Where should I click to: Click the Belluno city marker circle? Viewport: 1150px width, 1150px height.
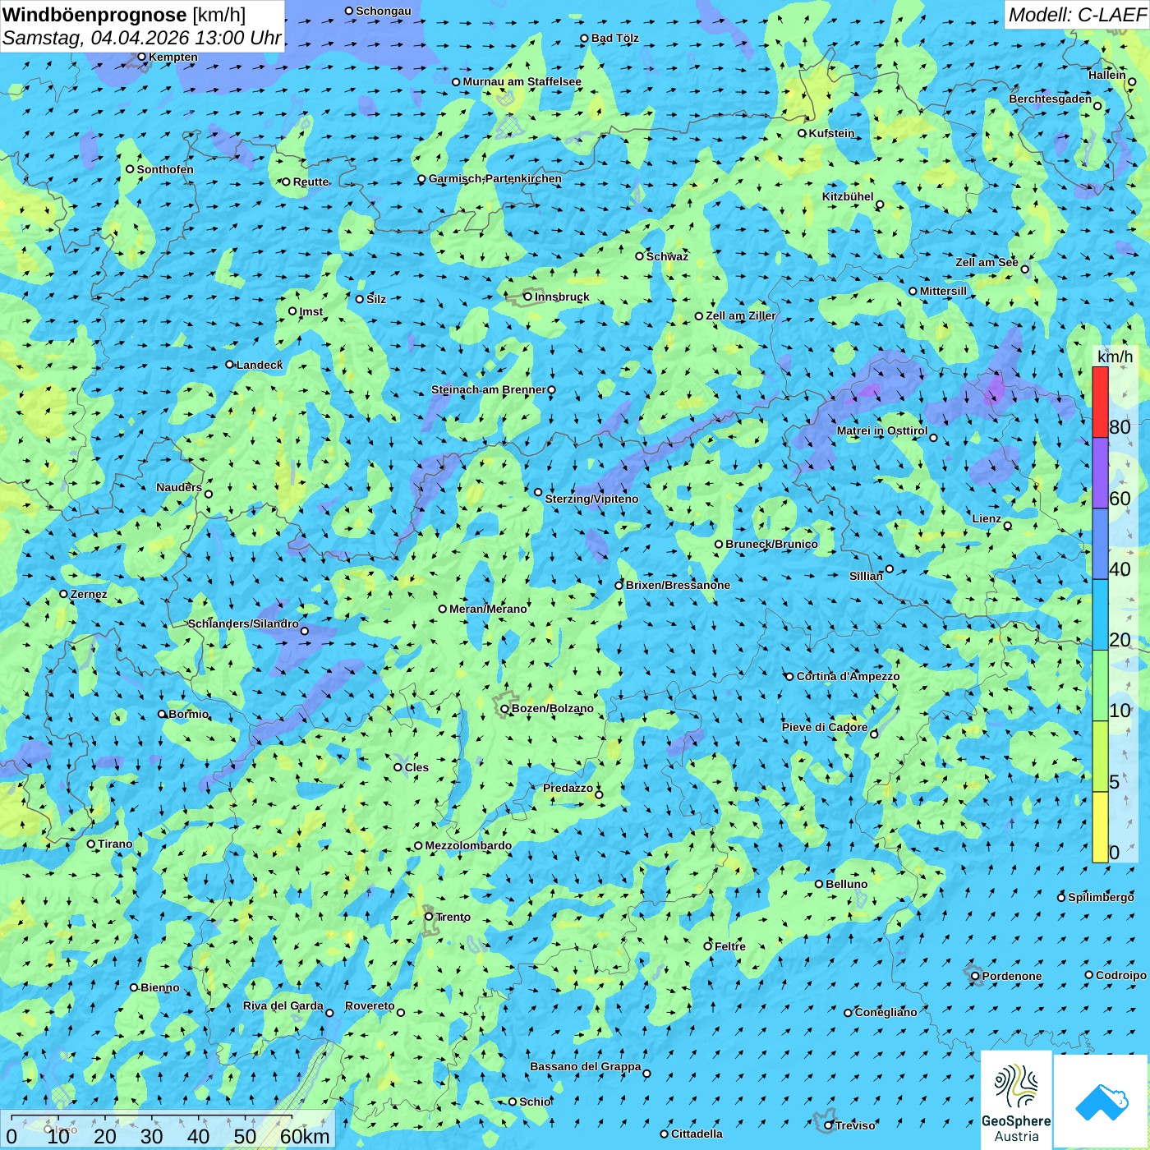pos(819,884)
